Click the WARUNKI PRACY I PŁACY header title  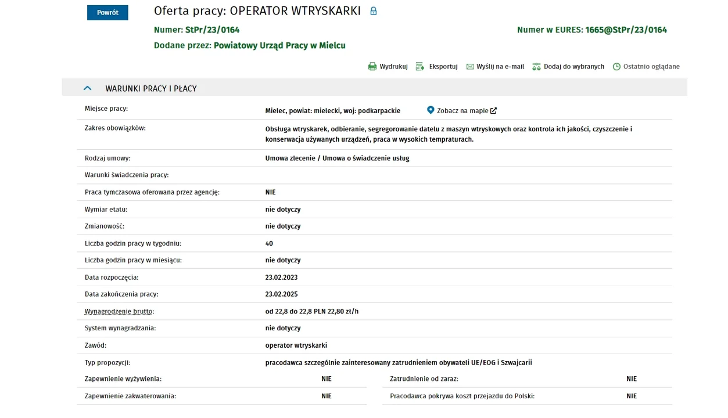[x=151, y=89]
